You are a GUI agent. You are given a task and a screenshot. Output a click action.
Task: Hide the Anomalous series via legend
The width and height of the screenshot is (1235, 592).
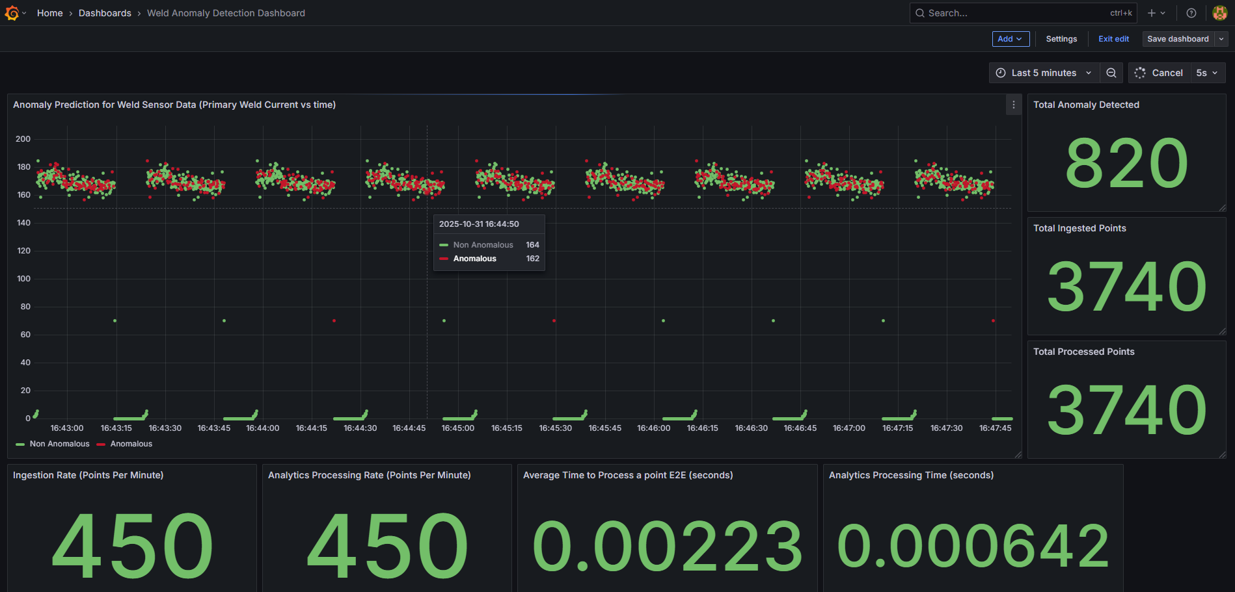(x=130, y=444)
